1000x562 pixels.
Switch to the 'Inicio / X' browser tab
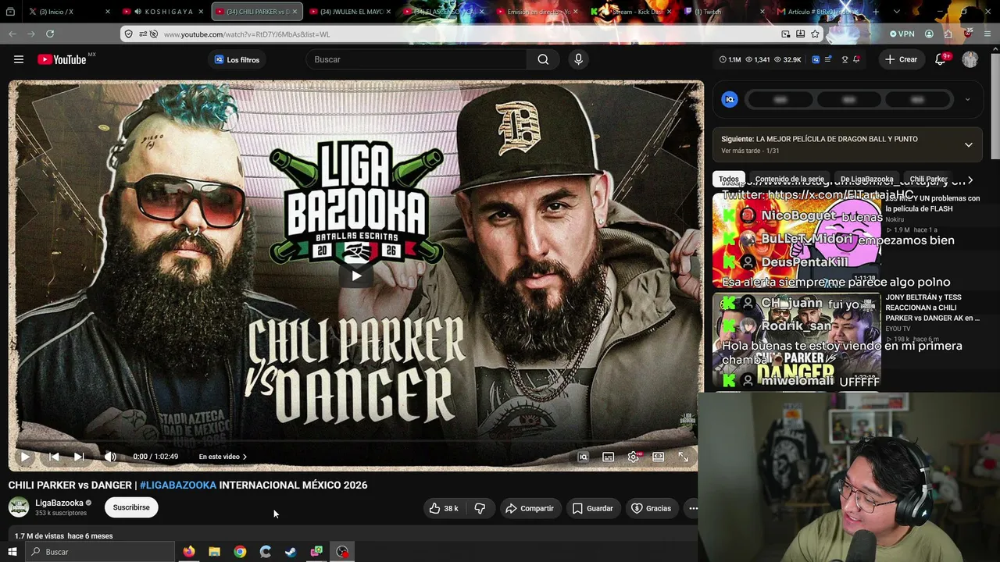pos(68,12)
